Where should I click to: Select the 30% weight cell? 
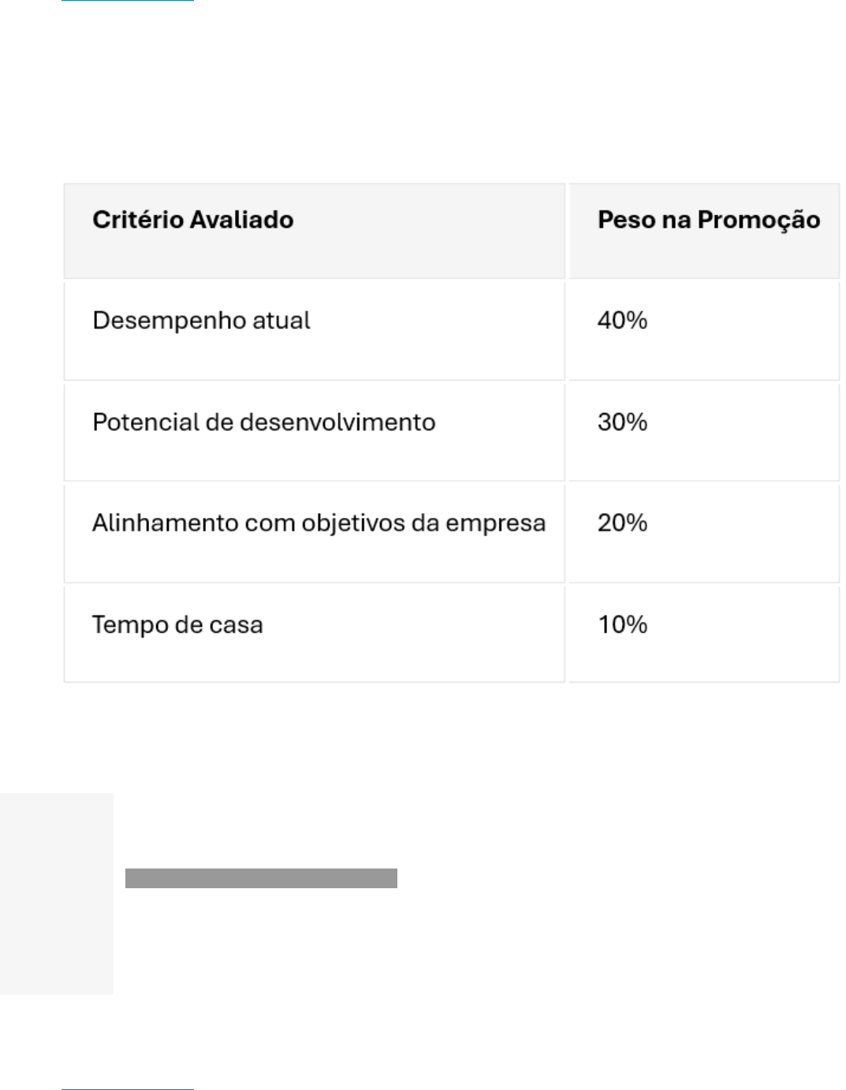point(622,422)
